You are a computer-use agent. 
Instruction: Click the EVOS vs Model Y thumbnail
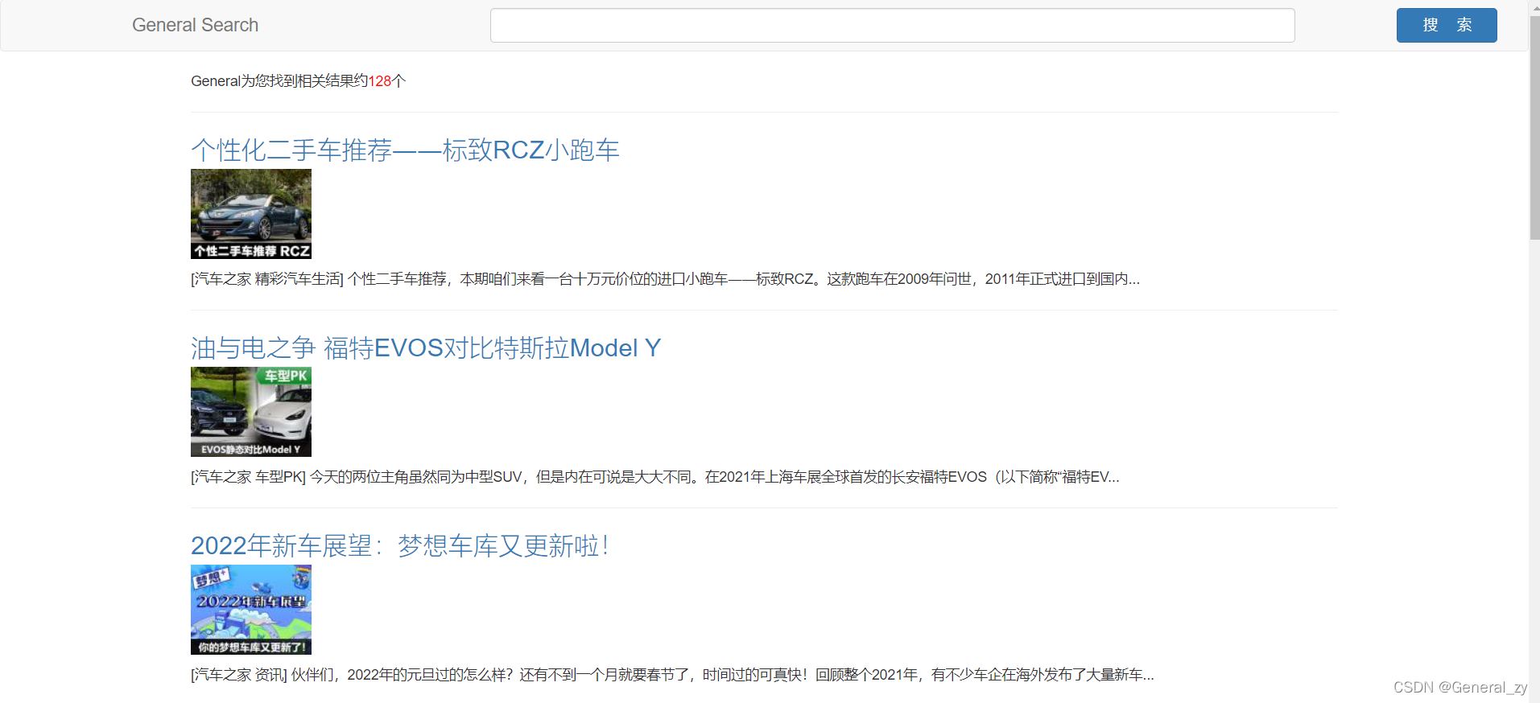[x=251, y=412]
